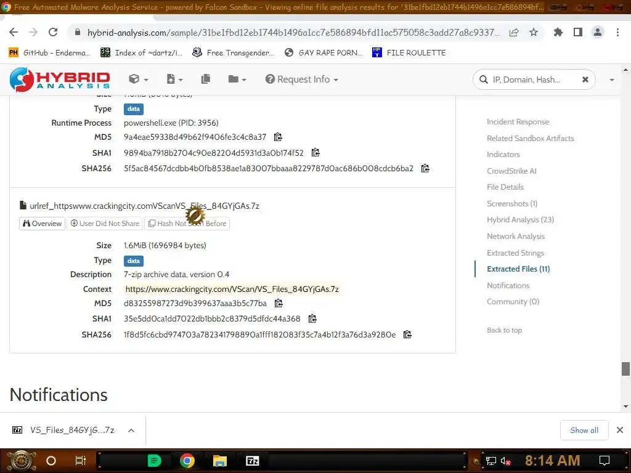This screenshot has height=473, width=631.
Task: Jump to CrowdStrike AI section
Action: coord(511,171)
